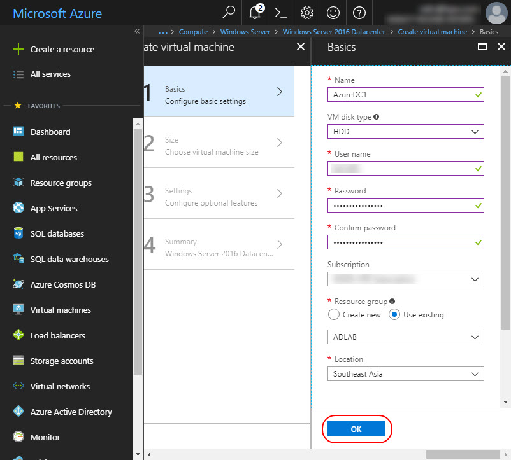The width and height of the screenshot is (511, 460).
Task: Click the Load balancers diamond icon
Action: pyautogui.click(x=18, y=335)
